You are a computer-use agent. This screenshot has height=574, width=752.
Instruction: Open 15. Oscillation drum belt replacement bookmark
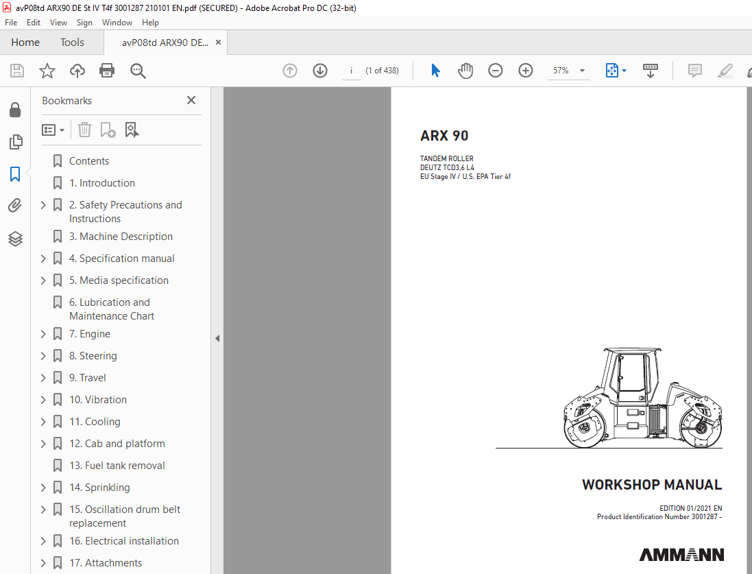pyautogui.click(x=125, y=516)
